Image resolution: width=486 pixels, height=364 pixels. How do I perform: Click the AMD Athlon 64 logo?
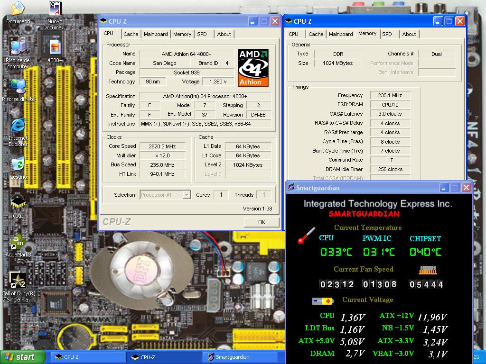[x=253, y=68]
